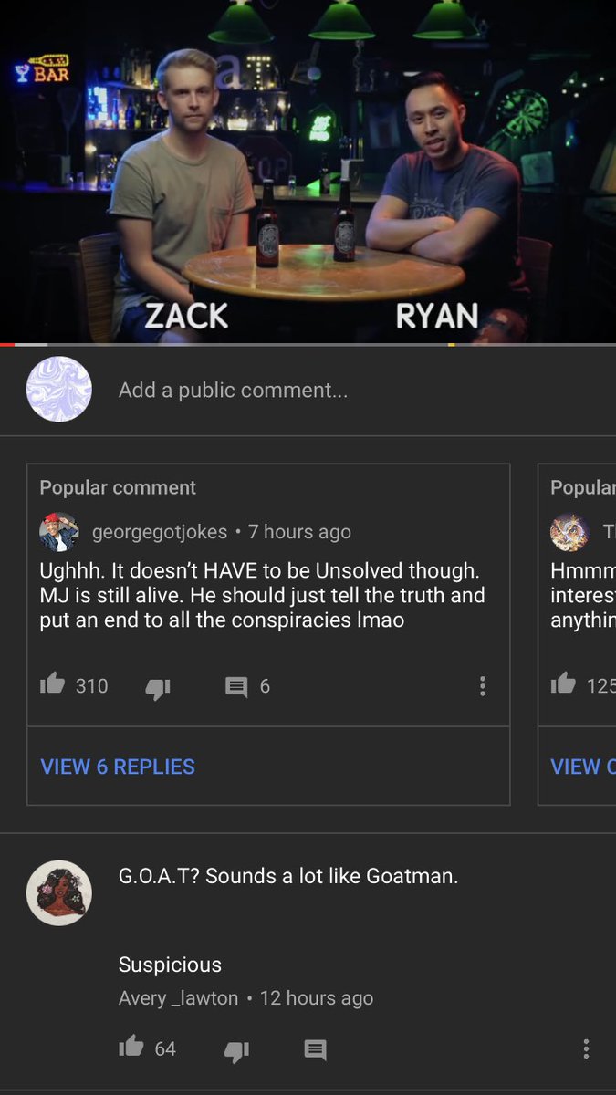
Task: Reply to Avery_lawton's comment via reply icon
Action: tap(315, 1049)
